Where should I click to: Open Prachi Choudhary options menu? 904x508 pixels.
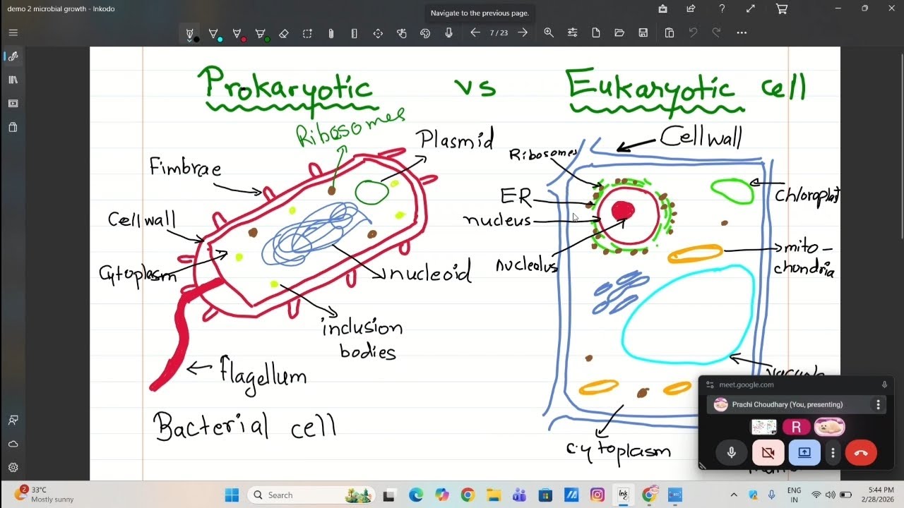(x=878, y=405)
